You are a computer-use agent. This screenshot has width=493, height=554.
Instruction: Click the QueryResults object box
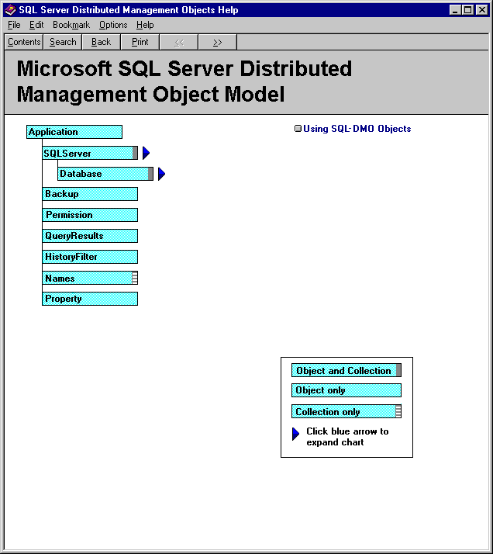coord(90,236)
